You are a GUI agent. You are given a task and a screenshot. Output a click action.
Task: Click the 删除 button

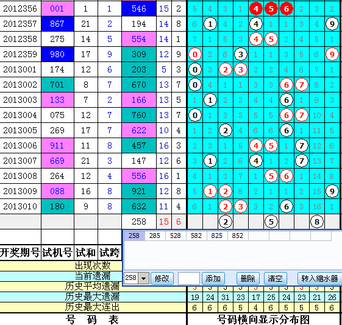[248, 278]
